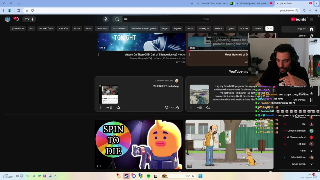Select the 'סיטקום' filter chip
Image resolution: width=320 pixels, height=180 pixels.
(x=177, y=28)
